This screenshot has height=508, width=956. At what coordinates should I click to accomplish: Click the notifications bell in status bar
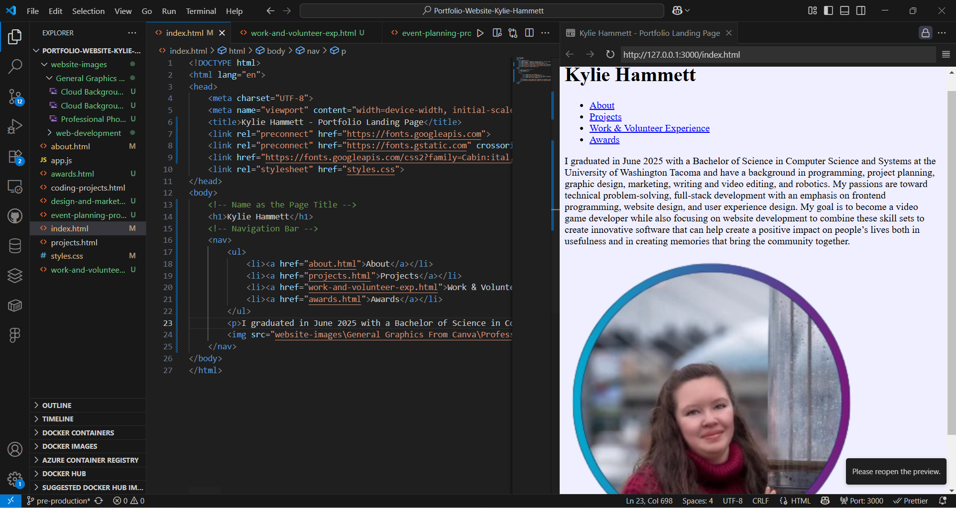943,501
